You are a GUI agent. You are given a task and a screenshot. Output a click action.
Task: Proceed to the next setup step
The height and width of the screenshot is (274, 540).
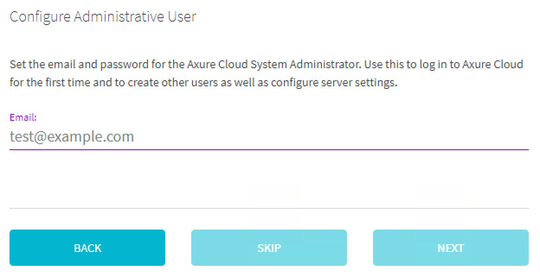tap(450, 248)
